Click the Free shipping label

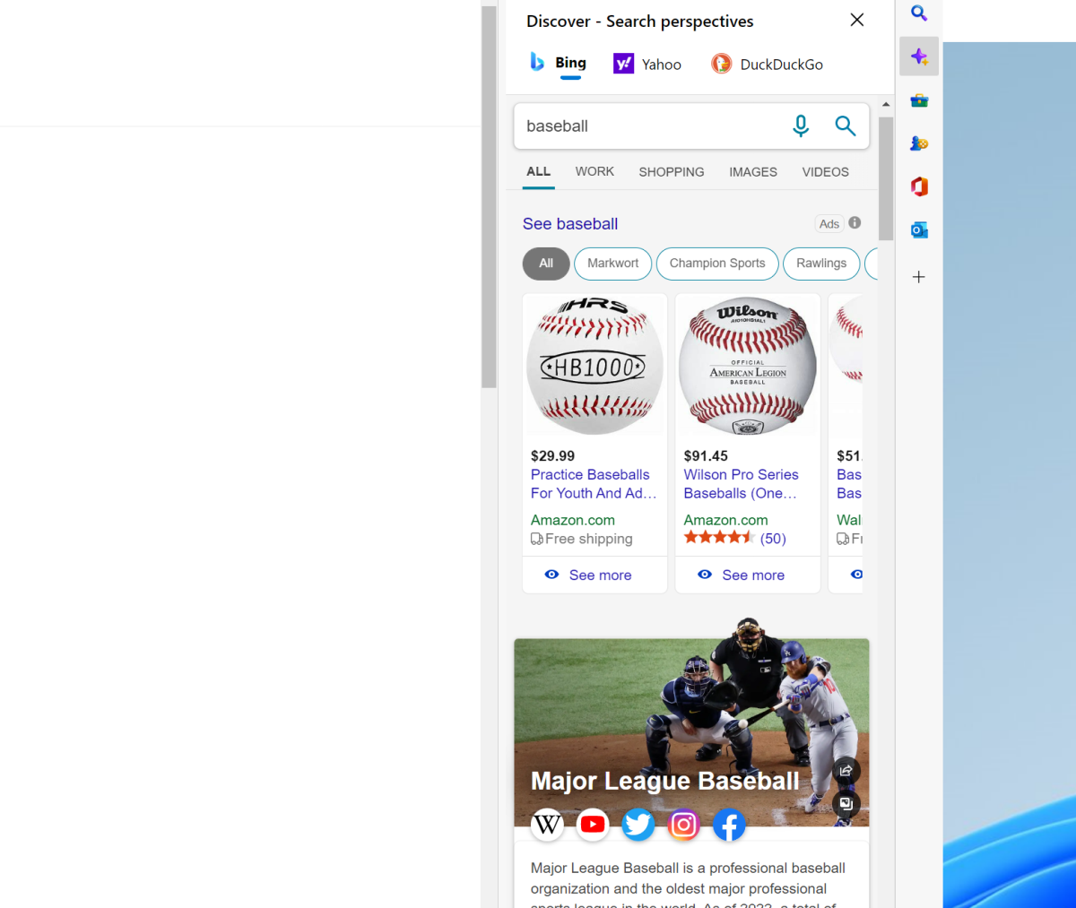pyautogui.click(x=582, y=539)
